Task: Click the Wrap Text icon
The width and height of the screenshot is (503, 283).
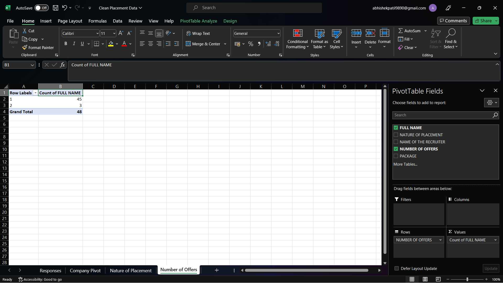Action: [x=188, y=33]
